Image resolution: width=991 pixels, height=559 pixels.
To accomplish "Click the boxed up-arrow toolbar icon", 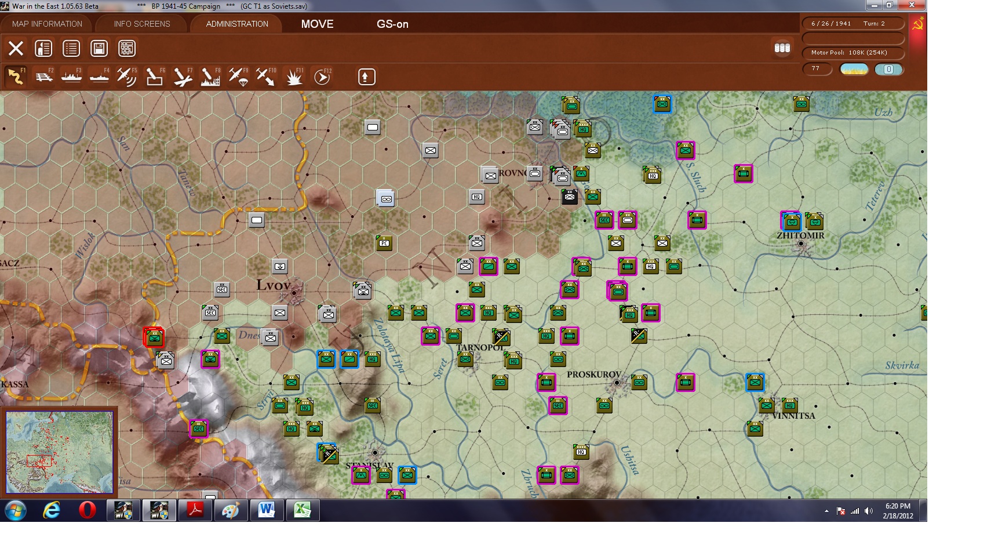I will coord(366,77).
